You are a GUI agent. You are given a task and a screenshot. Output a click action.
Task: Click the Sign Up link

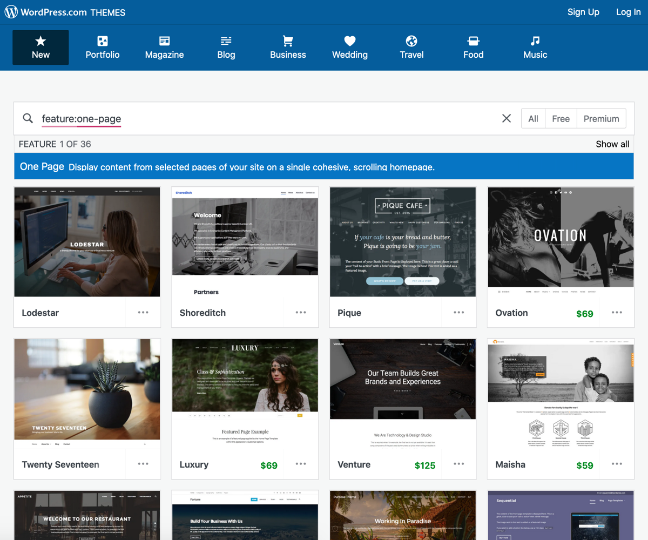click(x=583, y=12)
